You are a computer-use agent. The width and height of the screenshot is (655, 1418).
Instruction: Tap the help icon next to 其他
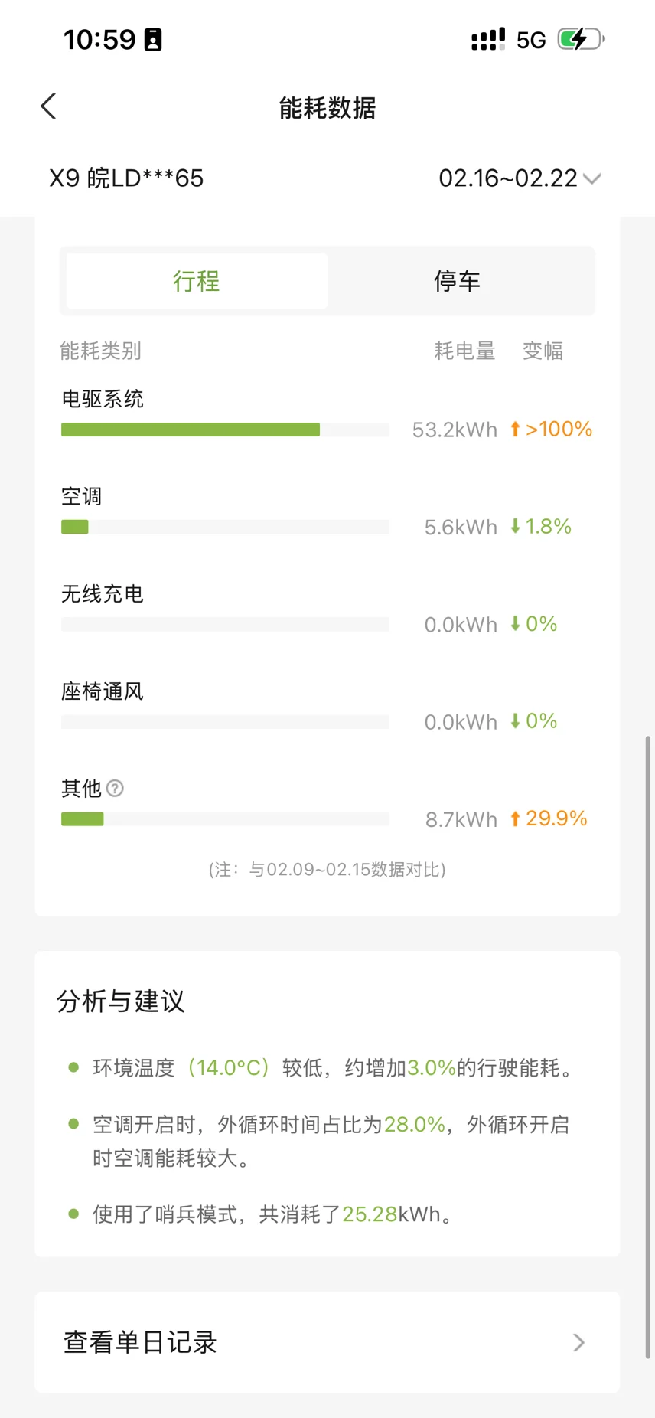pos(115,788)
